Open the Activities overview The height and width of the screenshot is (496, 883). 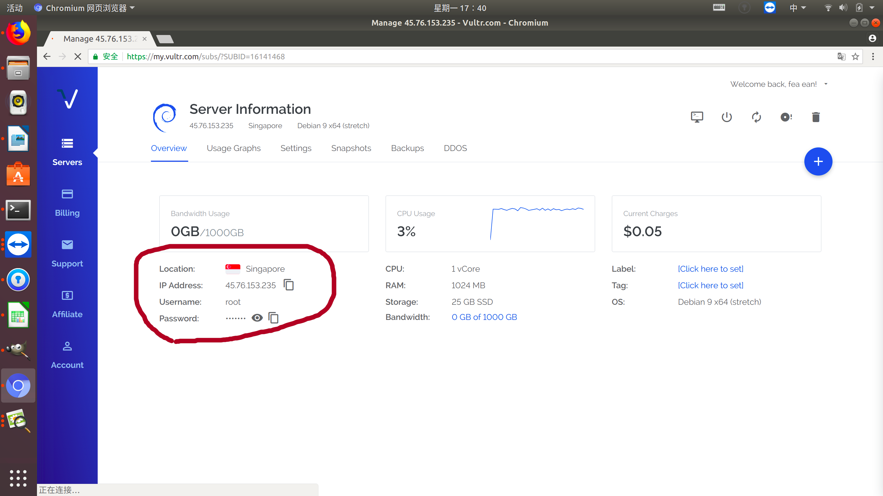pos(15,8)
